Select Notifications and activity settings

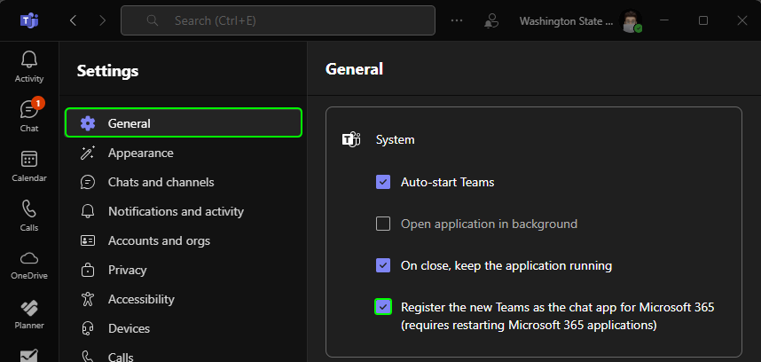[184, 211]
